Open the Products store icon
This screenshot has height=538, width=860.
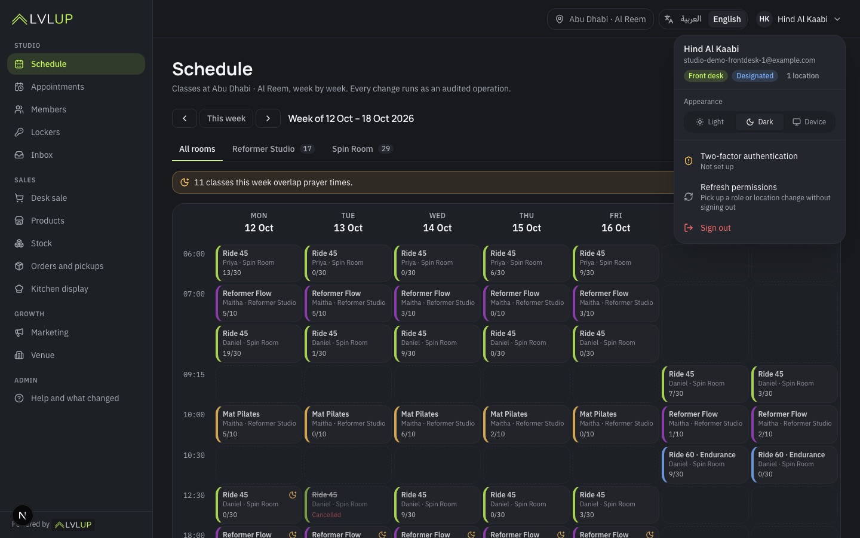pyautogui.click(x=19, y=221)
